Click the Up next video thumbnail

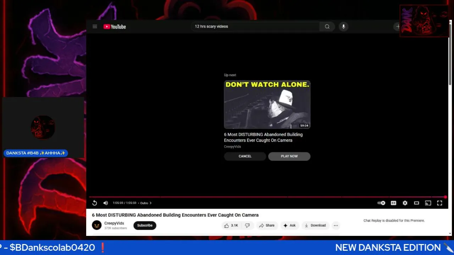[267, 104]
